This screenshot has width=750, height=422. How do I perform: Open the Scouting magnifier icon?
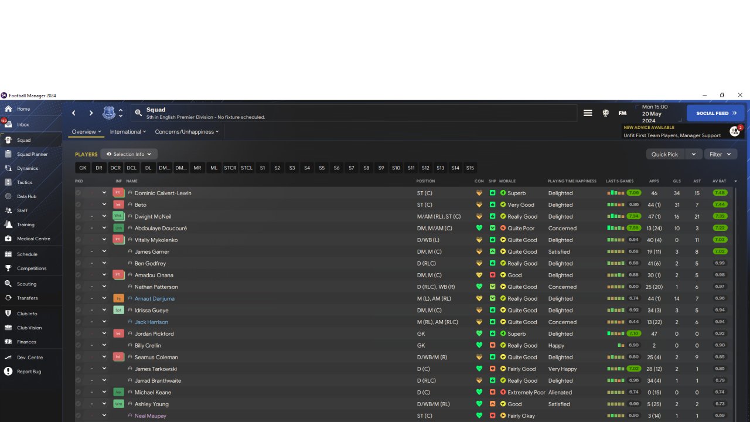pos(8,284)
